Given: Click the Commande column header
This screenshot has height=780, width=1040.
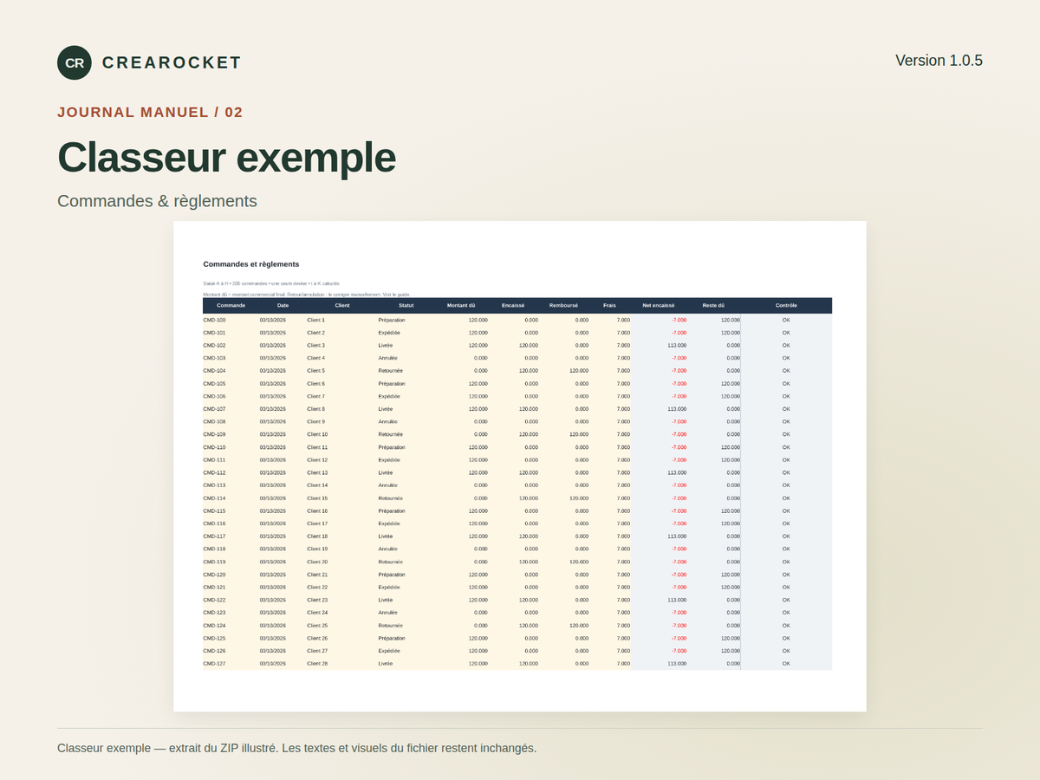Looking at the screenshot, I should (x=231, y=305).
